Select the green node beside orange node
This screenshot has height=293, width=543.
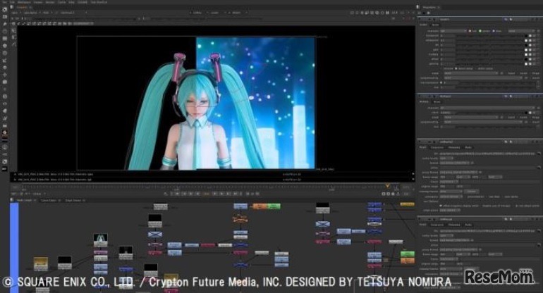[x=274, y=206]
